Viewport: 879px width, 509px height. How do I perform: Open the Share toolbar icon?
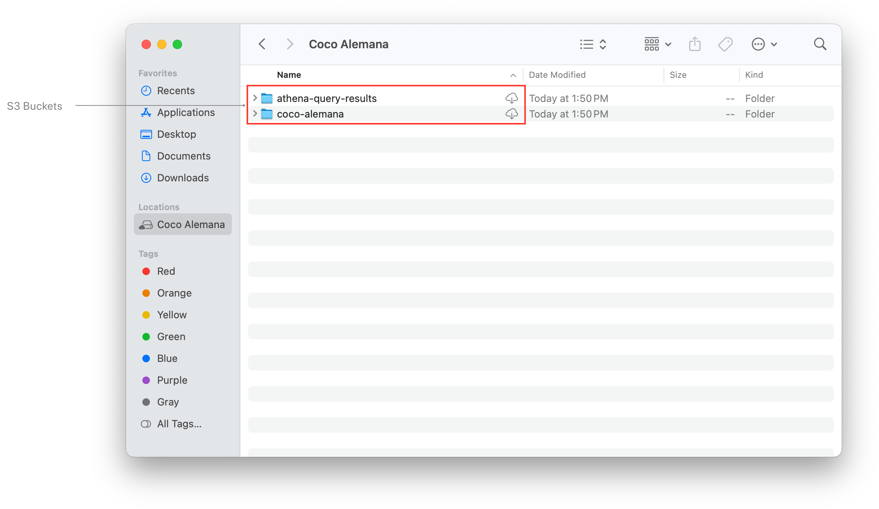(695, 44)
